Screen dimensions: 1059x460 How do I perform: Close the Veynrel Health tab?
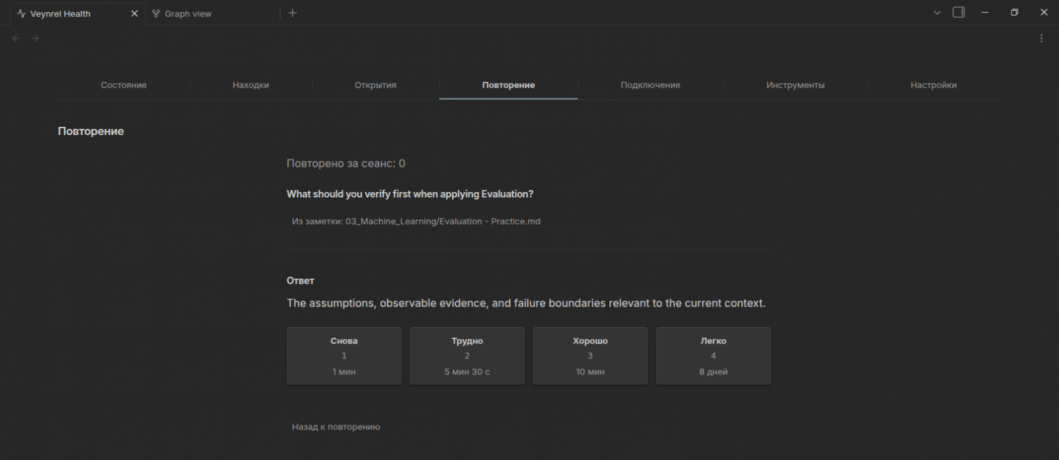134,14
